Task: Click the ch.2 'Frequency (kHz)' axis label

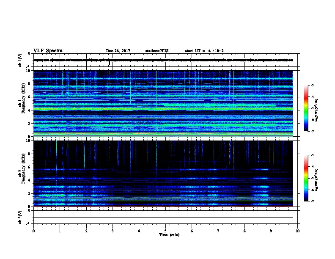Action: coord(23,168)
